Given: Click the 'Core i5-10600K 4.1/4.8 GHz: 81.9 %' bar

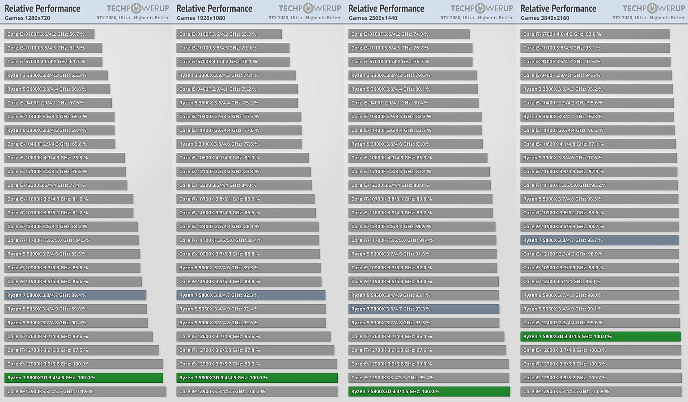Looking at the screenshot, I should coord(242,158).
